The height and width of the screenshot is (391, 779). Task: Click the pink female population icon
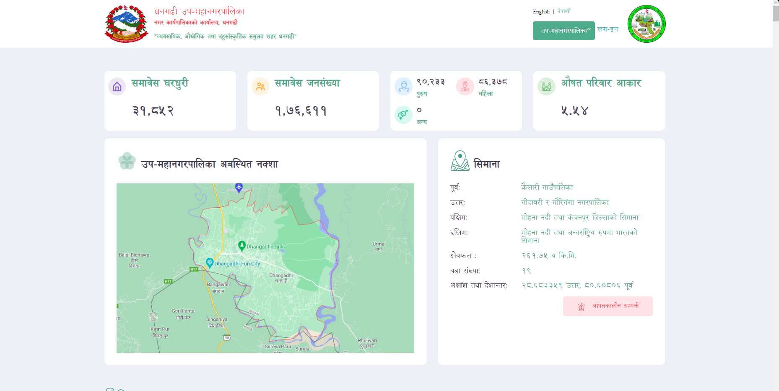[x=465, y=87]
